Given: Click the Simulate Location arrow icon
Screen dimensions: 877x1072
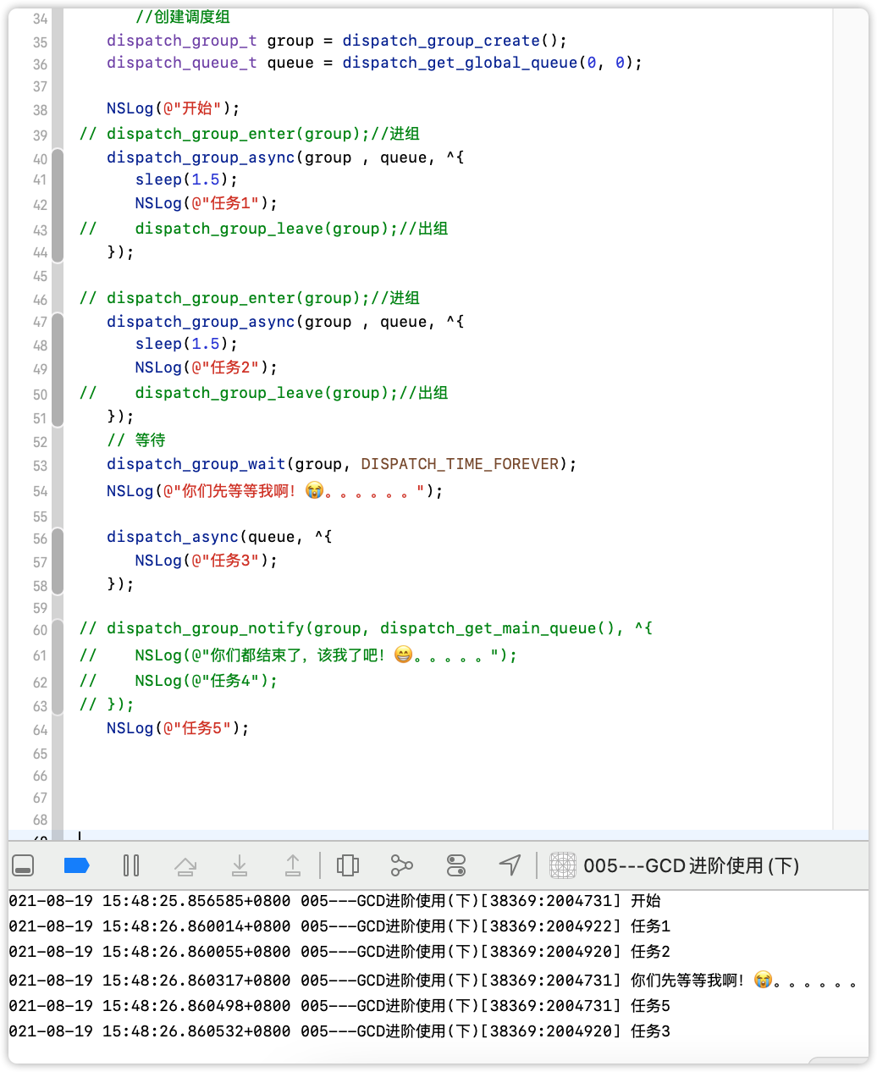Looking at the screenshot, I should click(510, 865).
